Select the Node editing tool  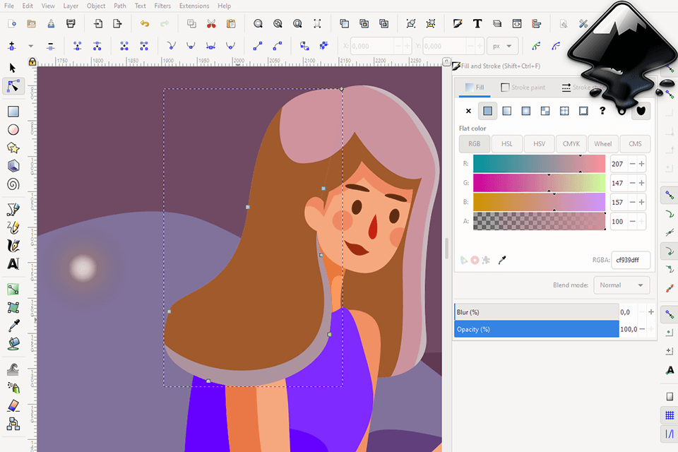coord(13,86)
